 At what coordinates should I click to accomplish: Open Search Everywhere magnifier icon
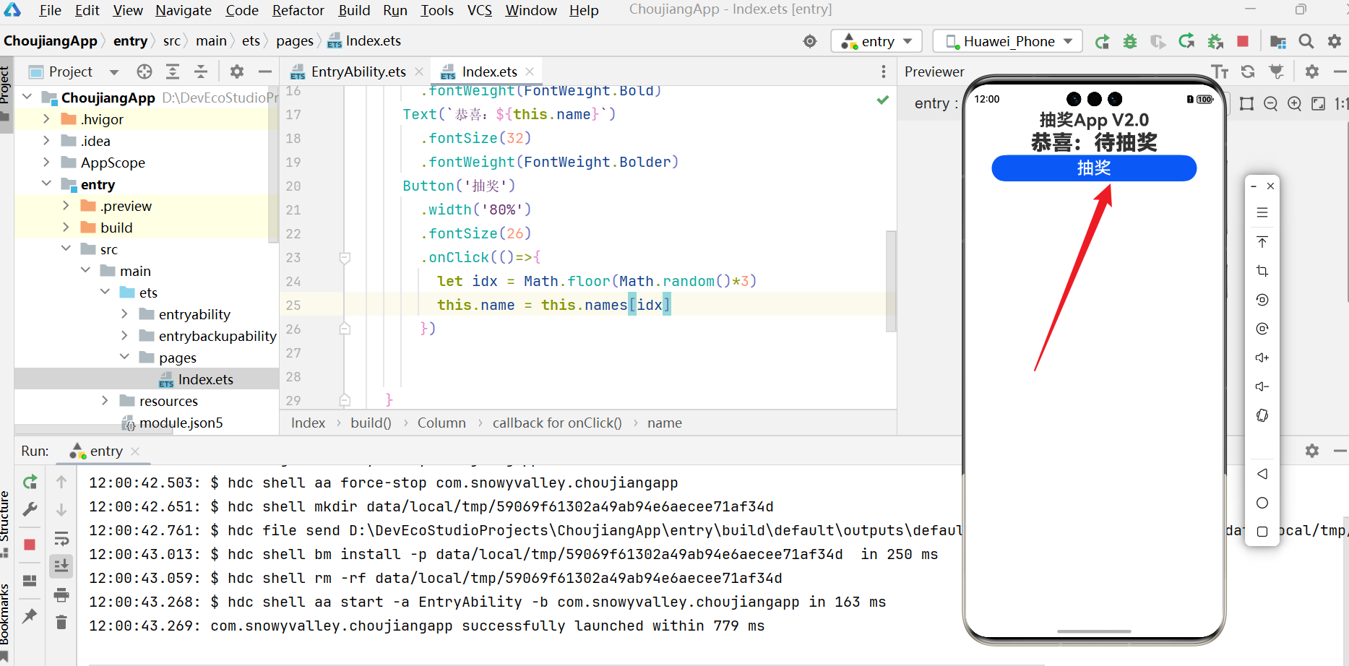(1306, 41)
